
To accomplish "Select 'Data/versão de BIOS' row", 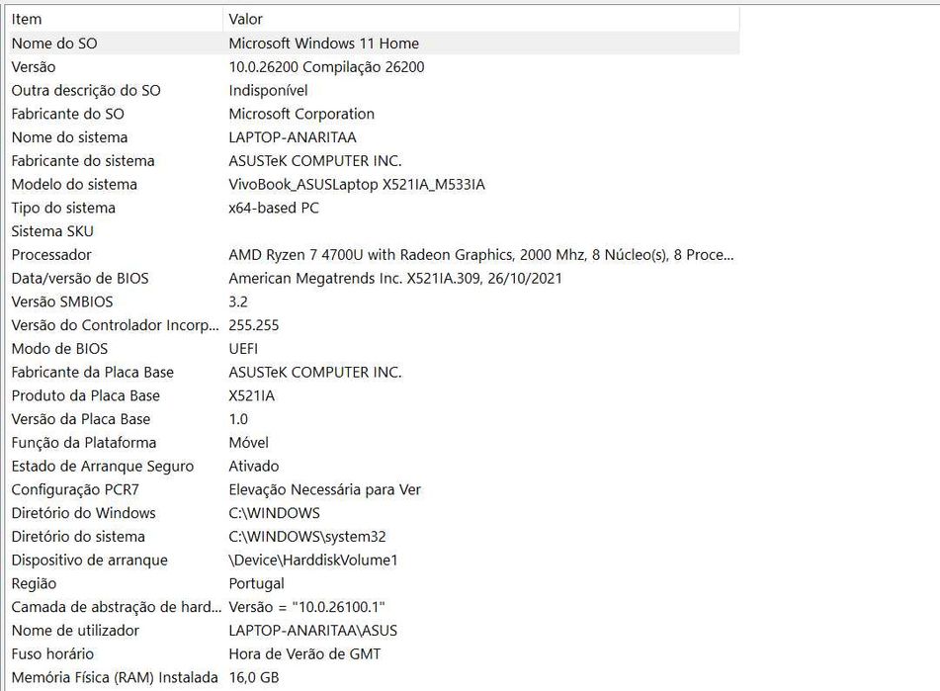I will [x=374, y=278].
